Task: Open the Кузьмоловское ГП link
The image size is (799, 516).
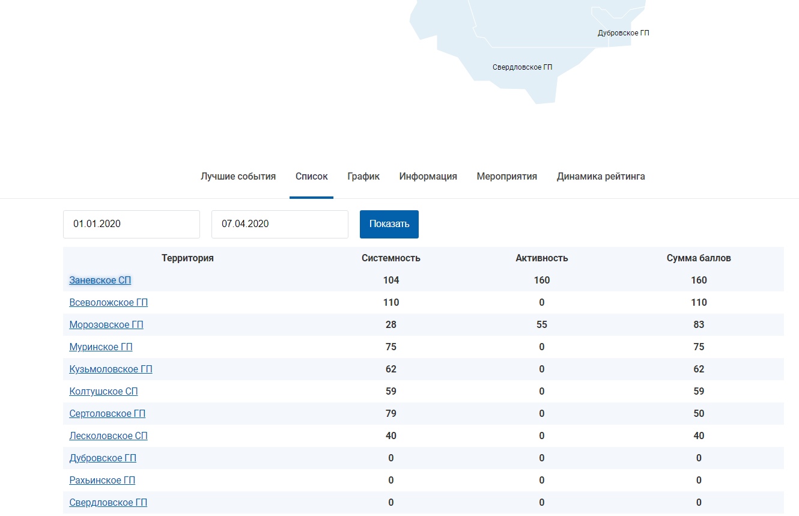Action: pyautogui.click(x=111, y=369)
